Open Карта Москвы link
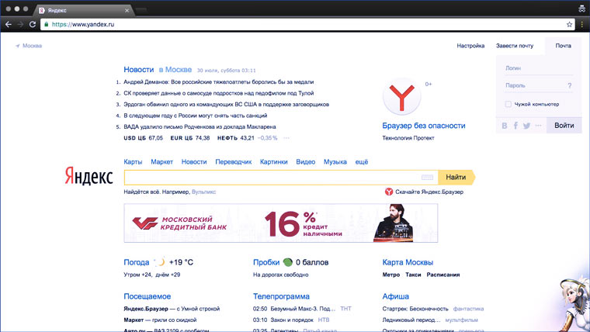Screen dimensions: 590x332 [408, 262]
